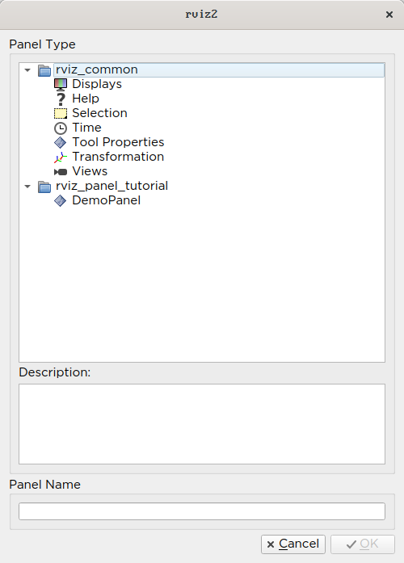The width and height of the screenshot is (404, 563).
Task: Click the DemoPanel diamond icon
Action: click(x=61, y=200)
